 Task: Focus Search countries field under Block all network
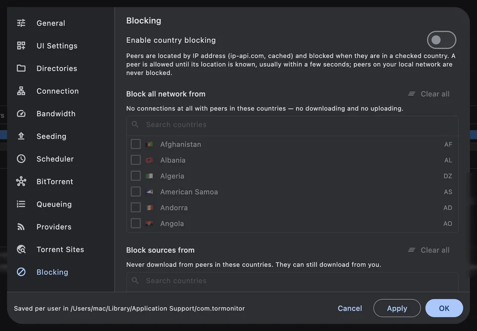pos(292,124)
